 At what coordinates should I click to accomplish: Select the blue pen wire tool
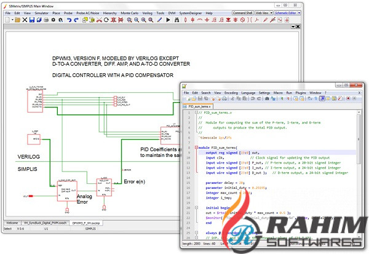click(159, 20)
